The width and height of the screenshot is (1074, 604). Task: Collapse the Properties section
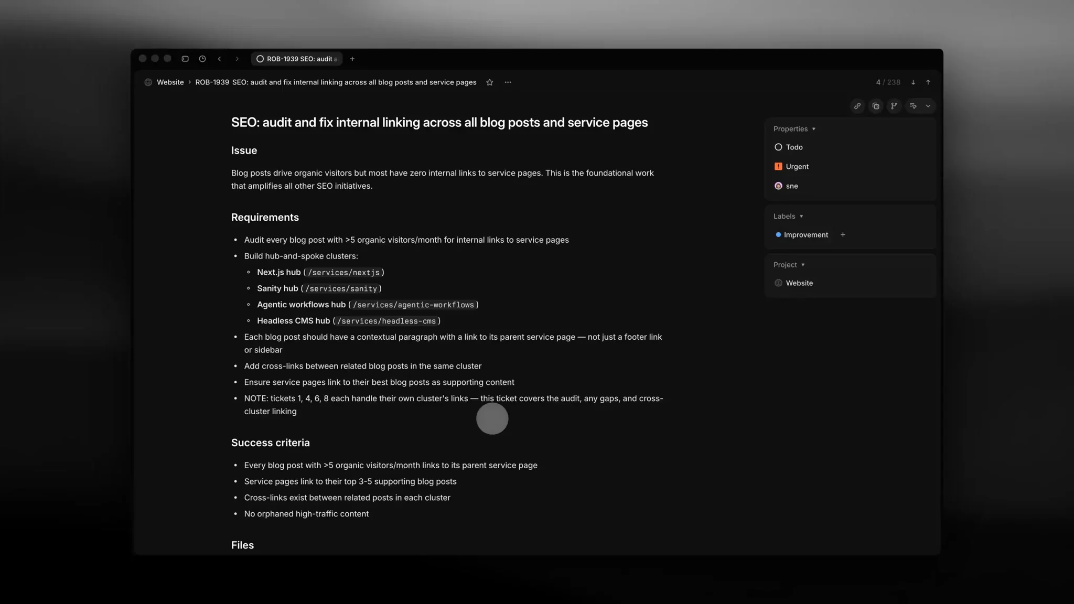[794, 129]
